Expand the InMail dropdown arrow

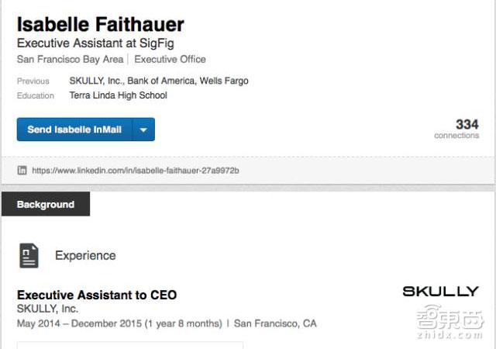(x=143, y=130)
